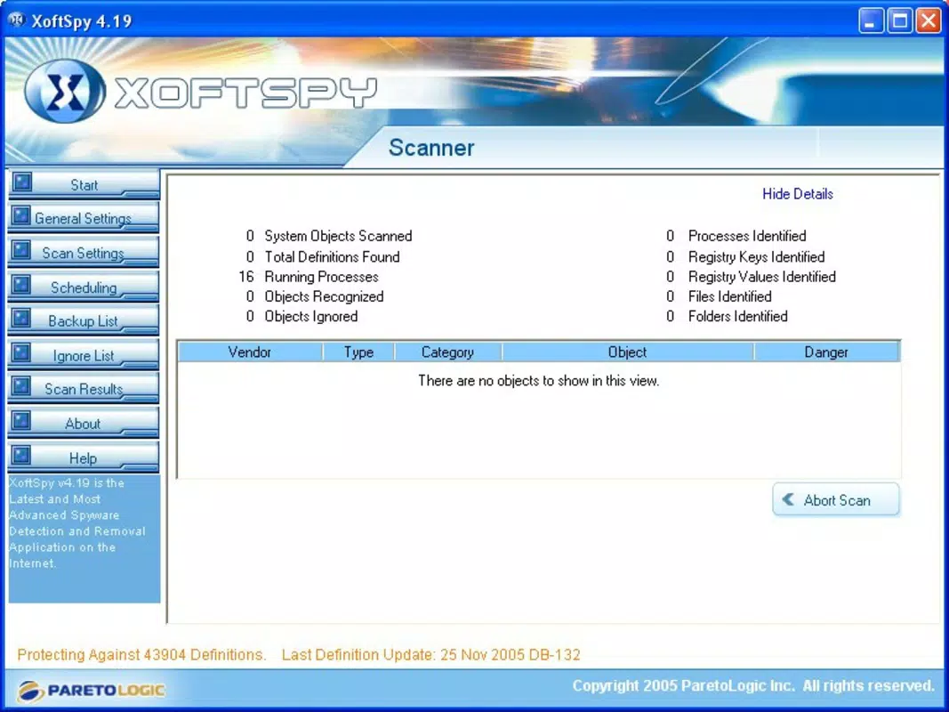Open Help from the sidebar
The image size is (949, 712).
pyautogui.click(x=84, y=457)
